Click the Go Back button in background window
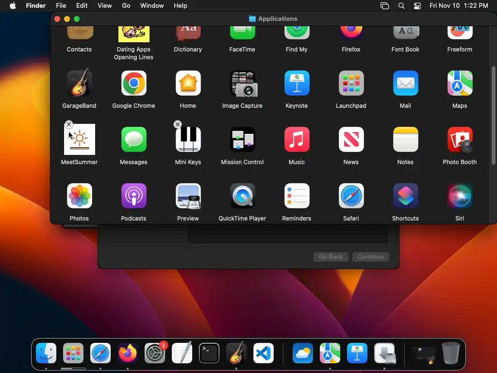The image size is (497, 373). [x=331, y=256]
